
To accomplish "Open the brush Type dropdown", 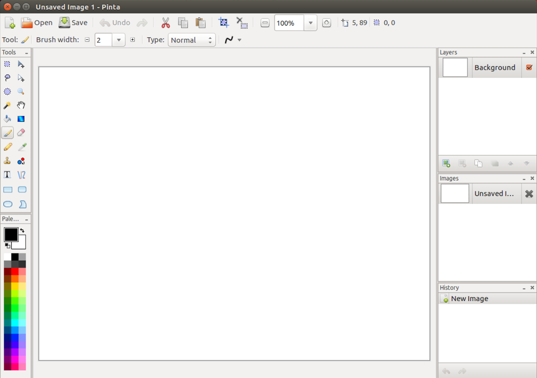I will (192, 40).
